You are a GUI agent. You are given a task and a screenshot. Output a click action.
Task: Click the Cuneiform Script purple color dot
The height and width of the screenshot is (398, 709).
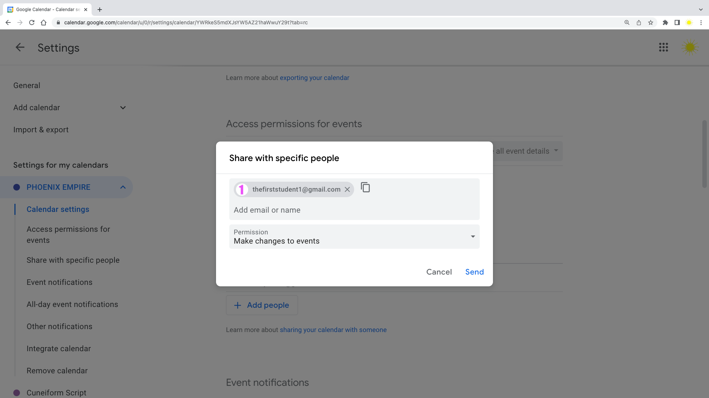[x=17, y=393]
